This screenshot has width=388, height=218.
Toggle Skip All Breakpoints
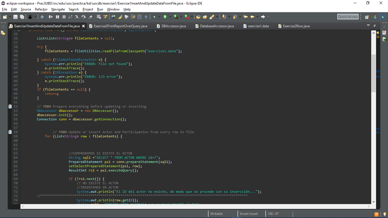[x=42, y=17]
